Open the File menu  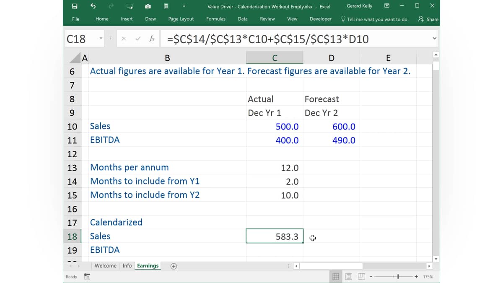pos(75,19)
